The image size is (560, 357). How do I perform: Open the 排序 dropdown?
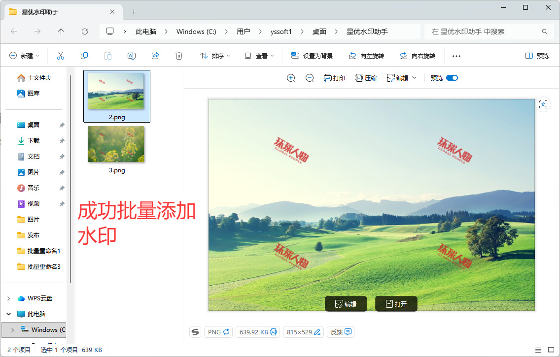point(215,56)
